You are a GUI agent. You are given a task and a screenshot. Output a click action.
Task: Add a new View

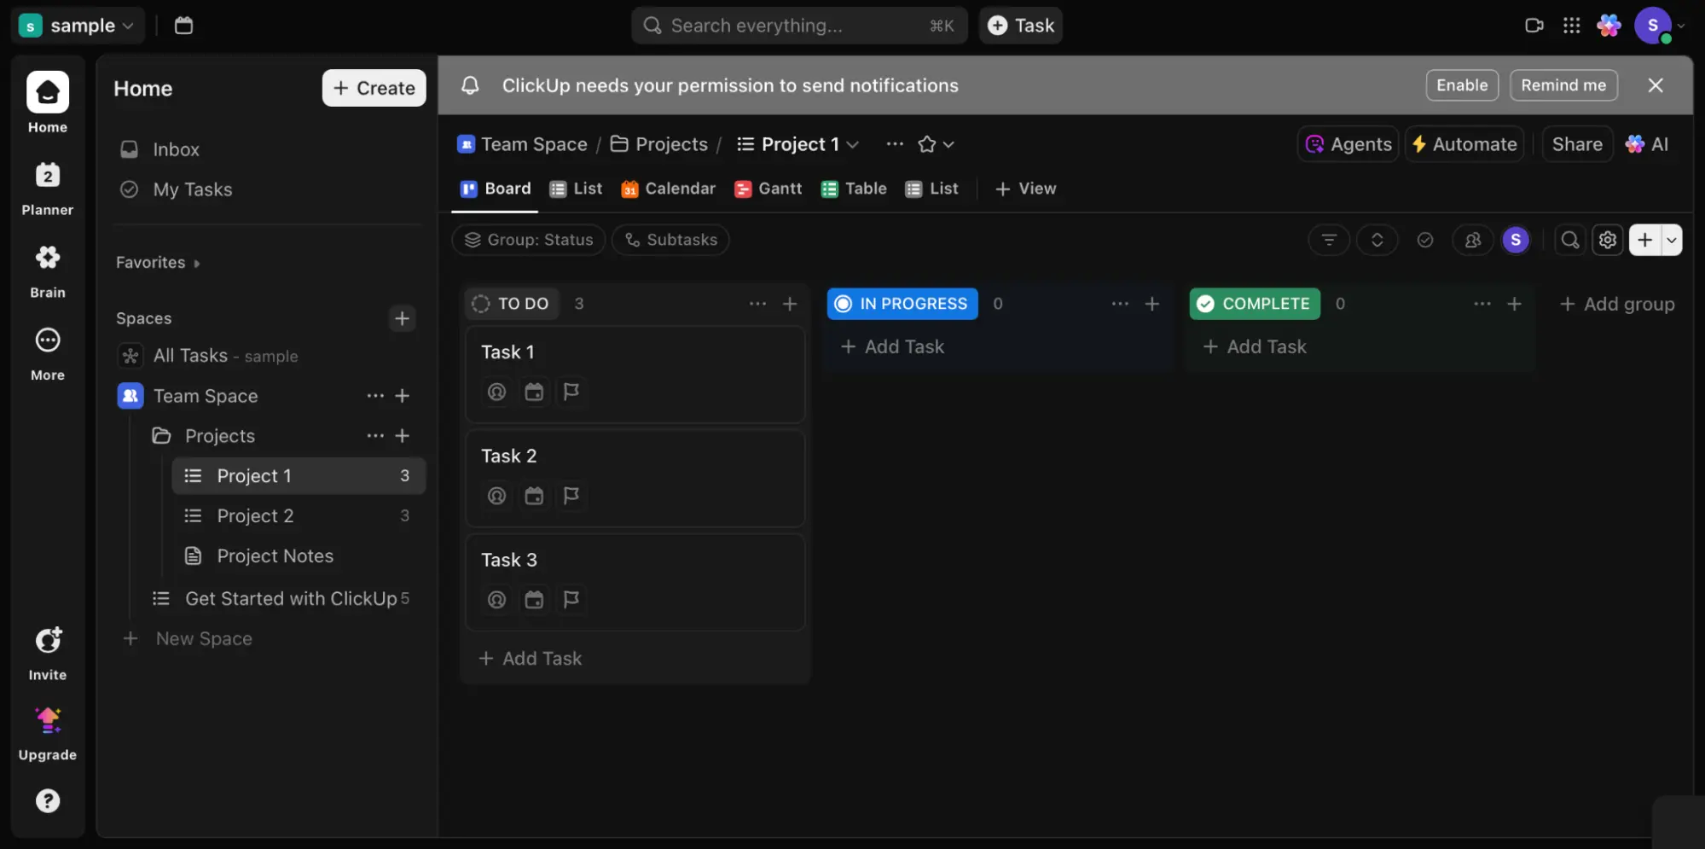tap(1026, 189)
